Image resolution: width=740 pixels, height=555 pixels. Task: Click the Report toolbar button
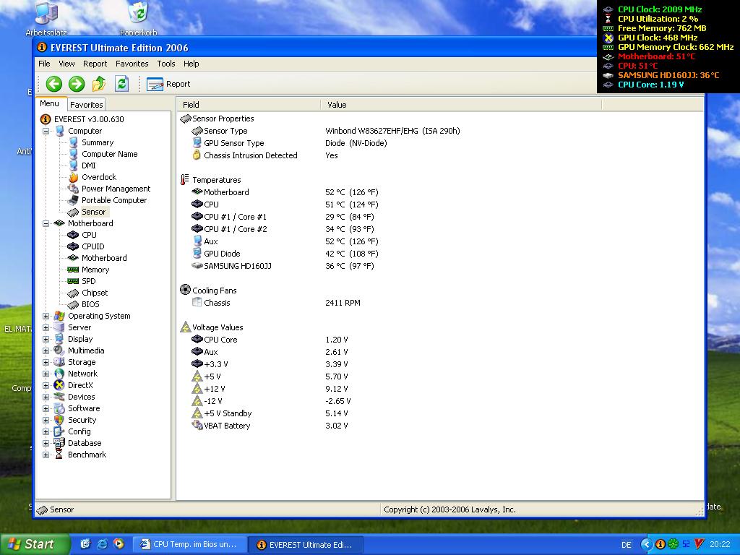168,84
